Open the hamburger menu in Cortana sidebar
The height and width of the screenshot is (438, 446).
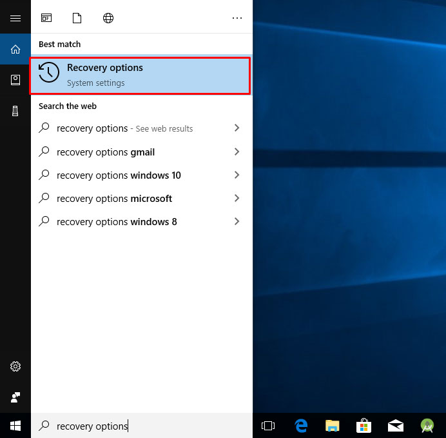pyautogui.click(x=15, y=19)
